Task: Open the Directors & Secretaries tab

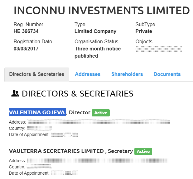Action: click(x=37, y=74)
